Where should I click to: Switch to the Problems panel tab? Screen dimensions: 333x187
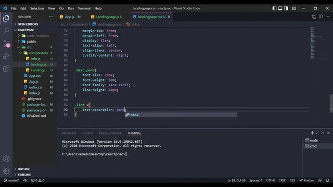tap(69, 133)
